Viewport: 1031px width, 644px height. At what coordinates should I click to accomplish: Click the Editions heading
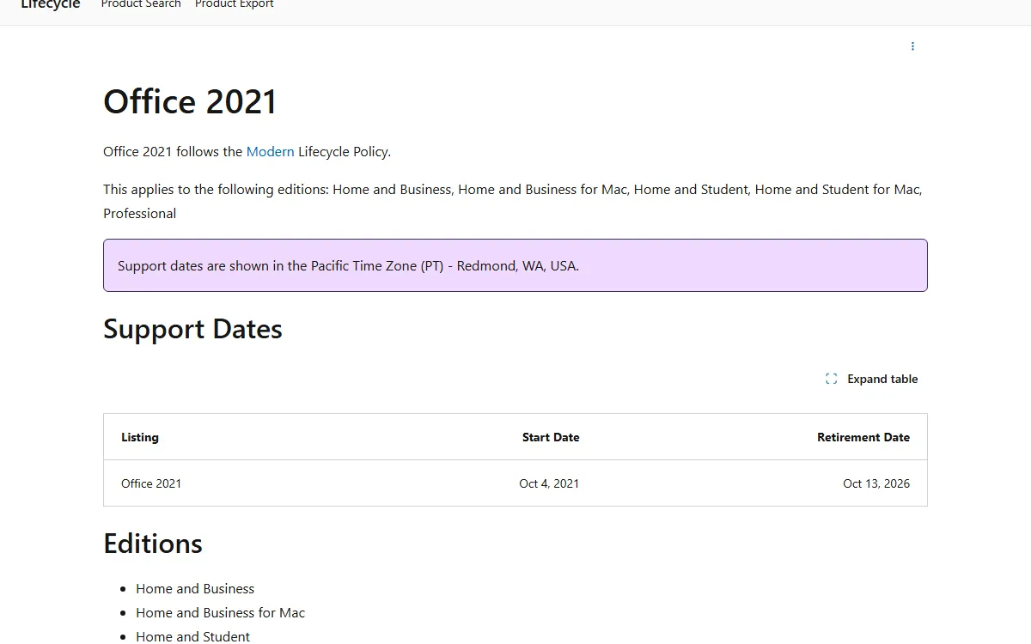(153, 544)
